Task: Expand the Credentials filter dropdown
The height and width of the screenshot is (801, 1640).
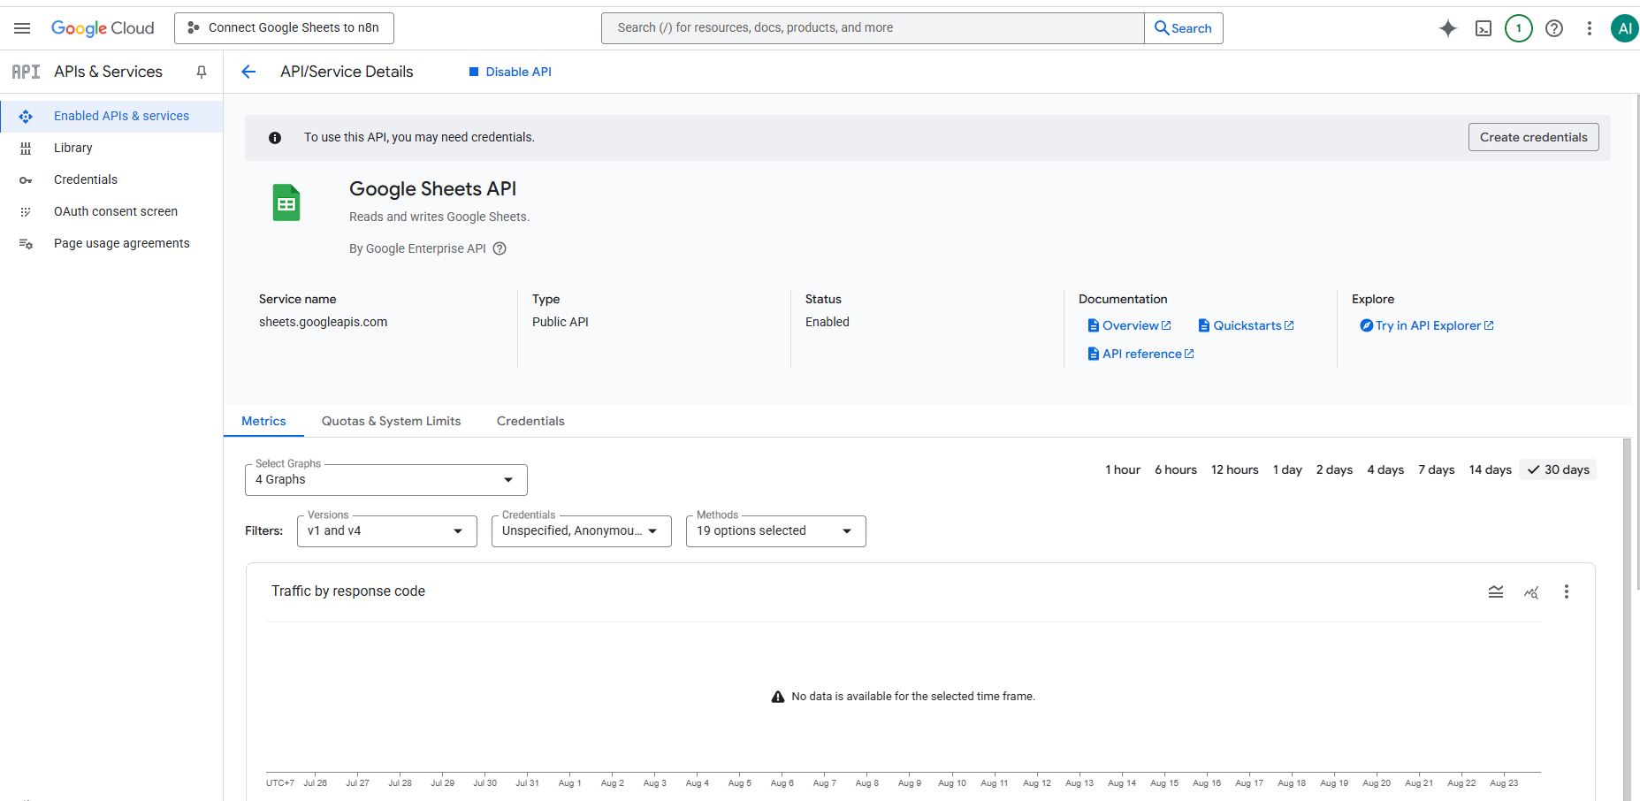Action: click(x=582, y=531)
